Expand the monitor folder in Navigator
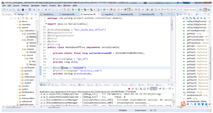The height and width of the screenshot is (113, 213). tap(18, 86)
